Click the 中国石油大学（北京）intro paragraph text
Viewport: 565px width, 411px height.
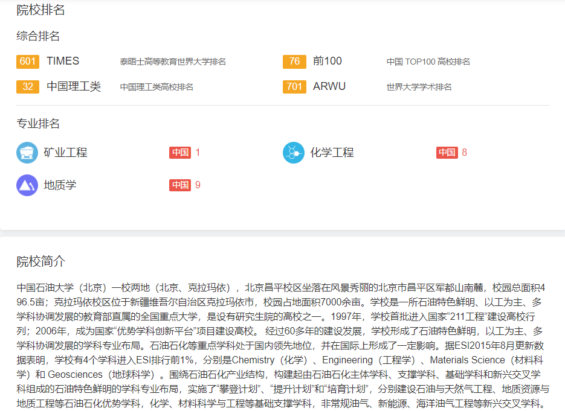283,345
